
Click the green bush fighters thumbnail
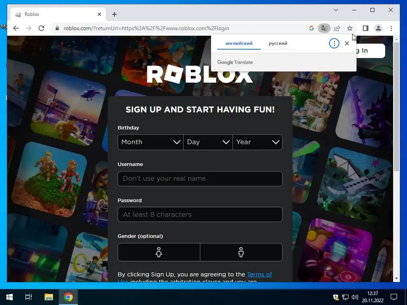click(49, 180)
